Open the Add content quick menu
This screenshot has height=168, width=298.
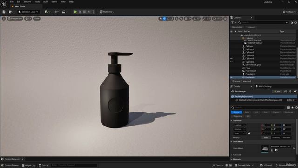point(47,12)
